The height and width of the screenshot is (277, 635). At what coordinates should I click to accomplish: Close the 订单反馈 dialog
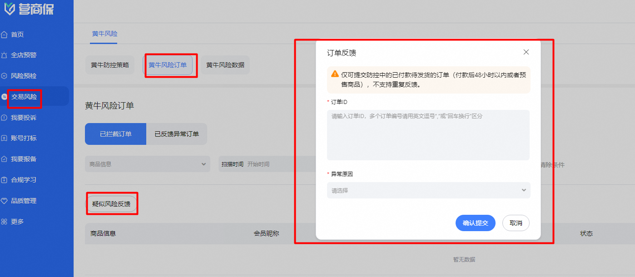click(526, 52)
